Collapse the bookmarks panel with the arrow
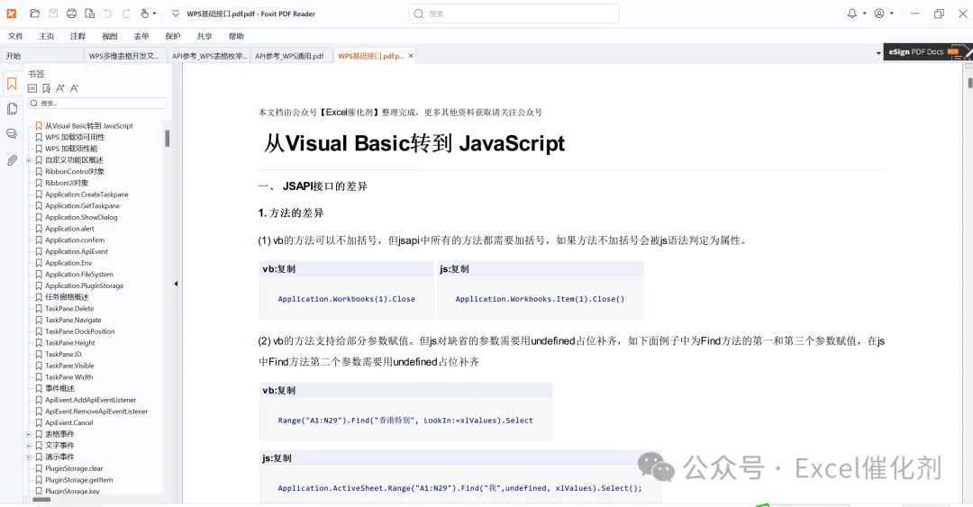 (176, 284)
